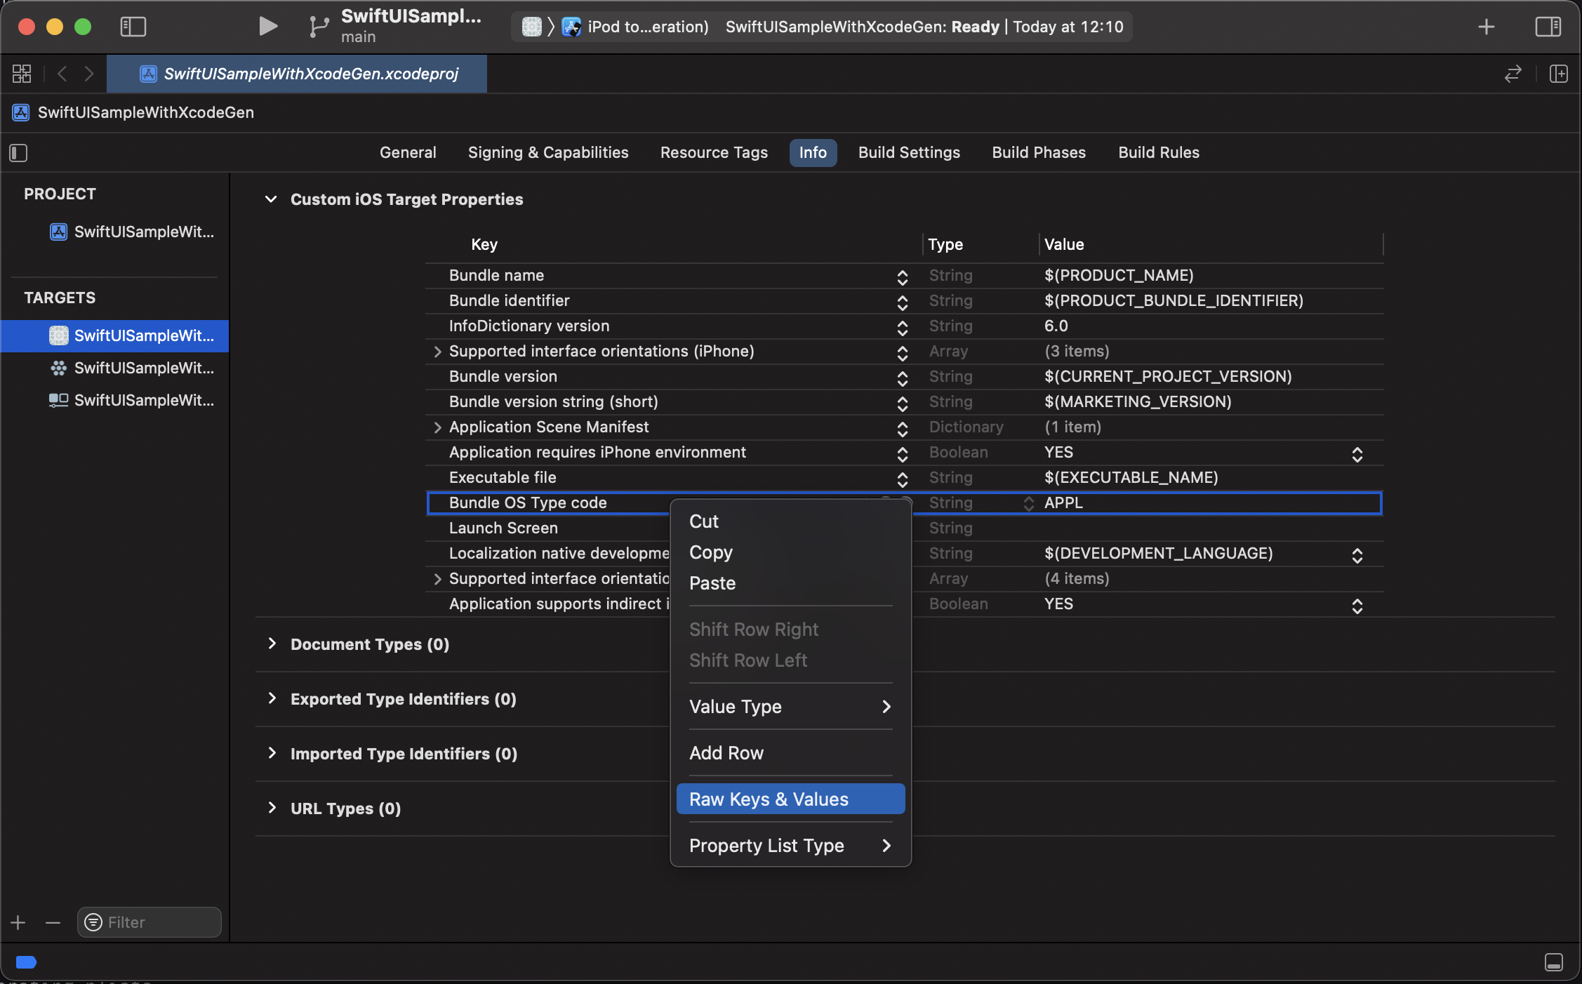Click the UI test target icon in TARGETS
The width and height of the screenshot is (1582, 984).
click(x=58, y=400)
